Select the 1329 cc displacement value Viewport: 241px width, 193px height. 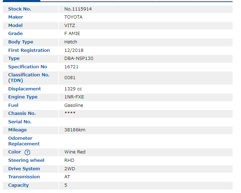click(x=73, y=89)
